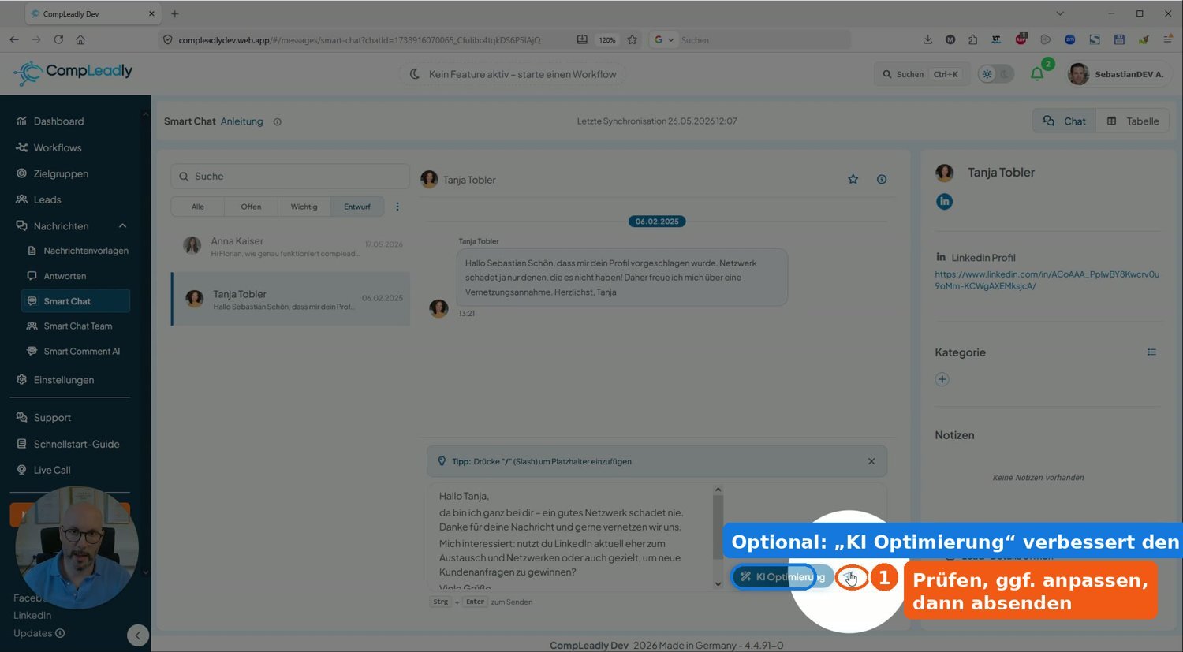Open the Tanja Tobler conversation in list
This screenshot has width=1183, height=652.
click(x=290, y=299)
